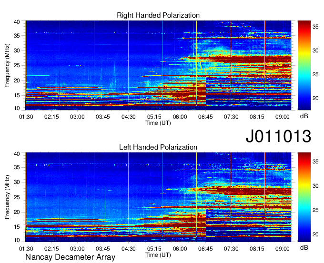324x263 pixels.
Task: Click the "09:00" tick under Left Handed plot
Action: tap(282, 249)
